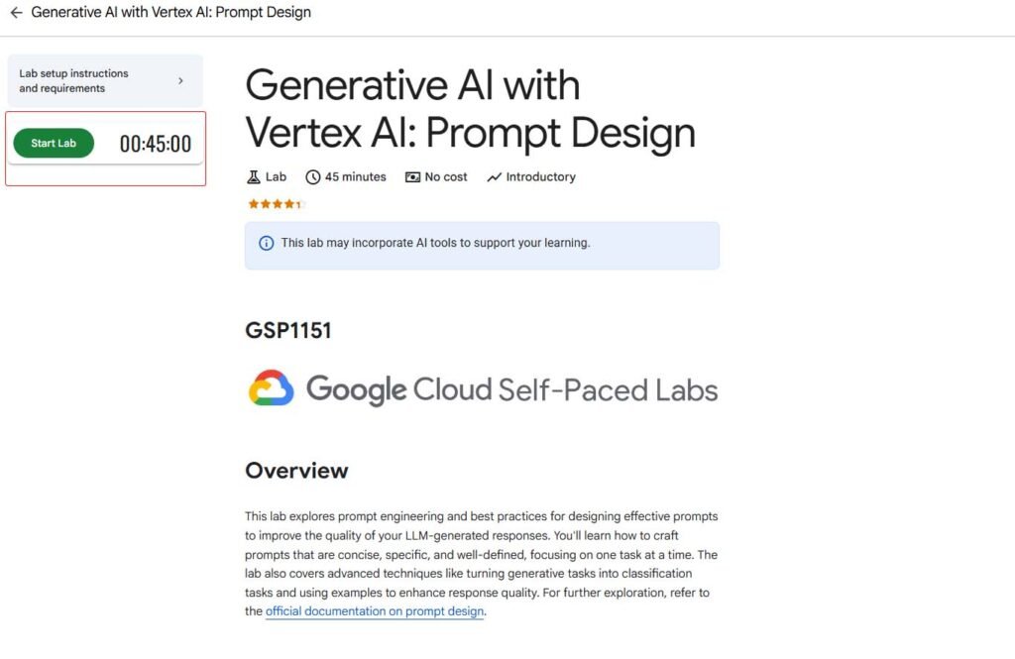Expand the Lab setup instructions chevron
Image resolution: width=1015 pixels, height=659 pixels.
pos(180,81)
